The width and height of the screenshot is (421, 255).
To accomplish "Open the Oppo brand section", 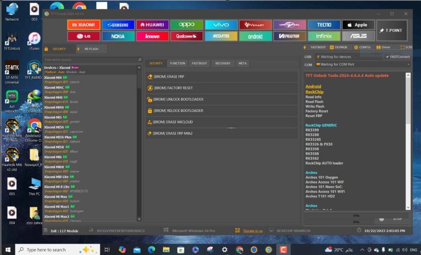I will pos(187,25).
